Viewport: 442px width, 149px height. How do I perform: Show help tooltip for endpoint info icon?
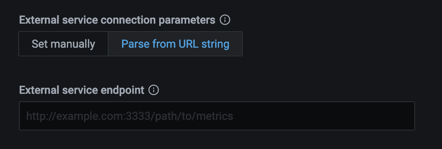pyautogui.click(x=154, y=90)
